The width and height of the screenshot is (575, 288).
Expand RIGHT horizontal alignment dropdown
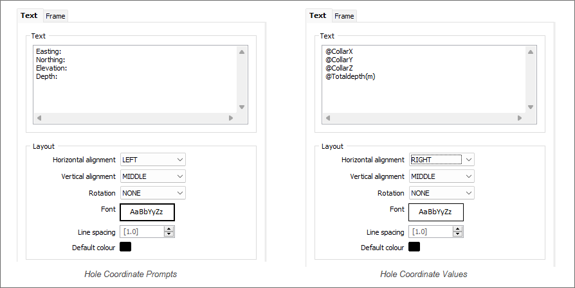tap(441, 160)
